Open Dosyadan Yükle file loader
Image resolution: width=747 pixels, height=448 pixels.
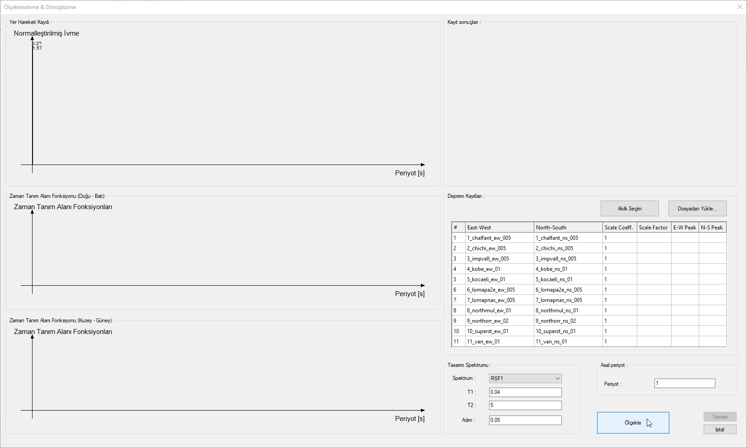[697, 209]
